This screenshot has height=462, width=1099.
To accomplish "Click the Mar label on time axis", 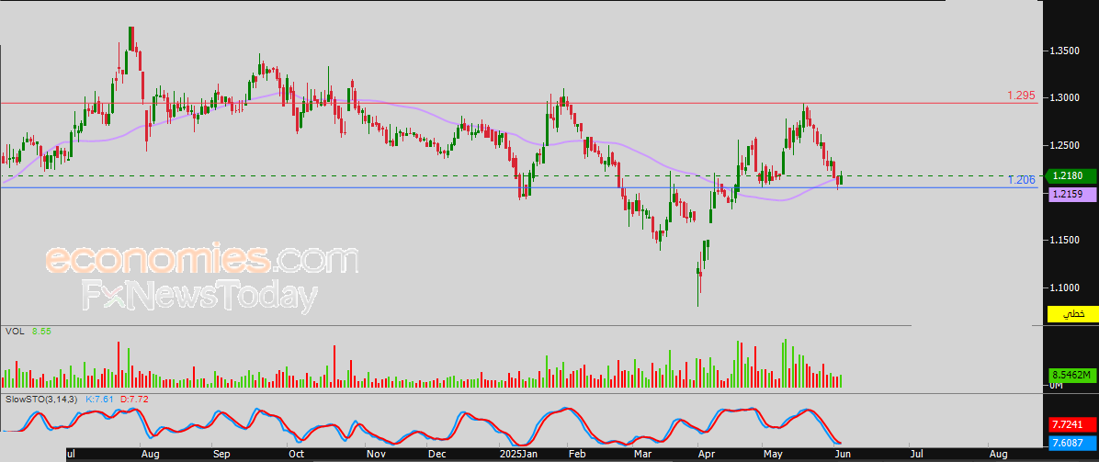I will point(642,455).
